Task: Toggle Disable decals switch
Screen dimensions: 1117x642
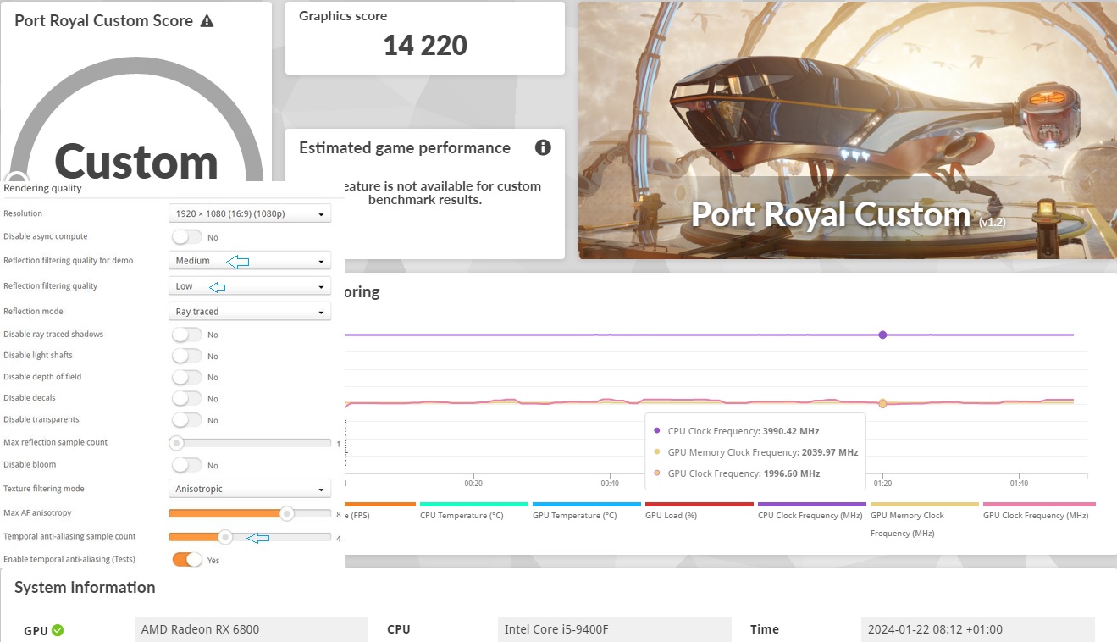Action: pos(187,398)
